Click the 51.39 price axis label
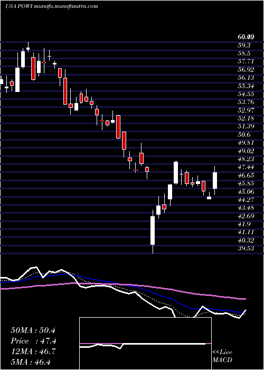 click(x=247, y=126)
